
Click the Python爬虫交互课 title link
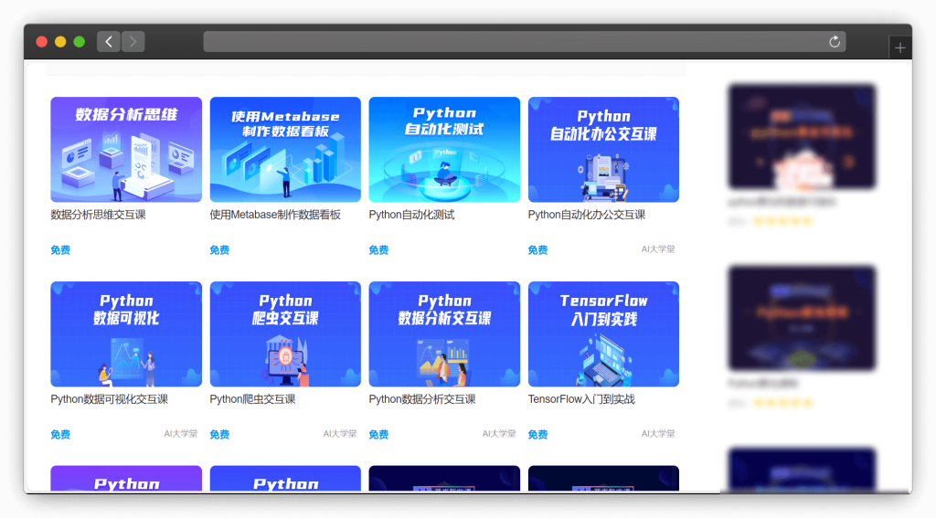tap(252, 399)
